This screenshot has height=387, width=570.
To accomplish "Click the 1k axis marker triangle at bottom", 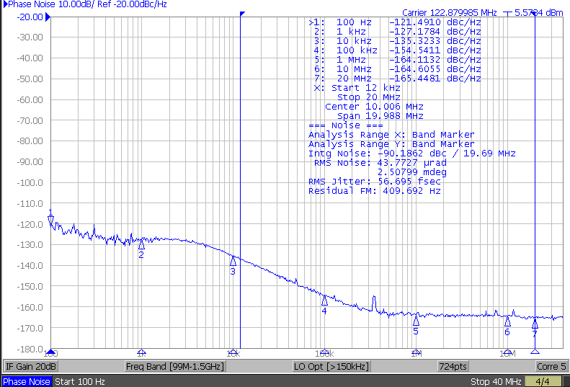I will coord(141,352).
